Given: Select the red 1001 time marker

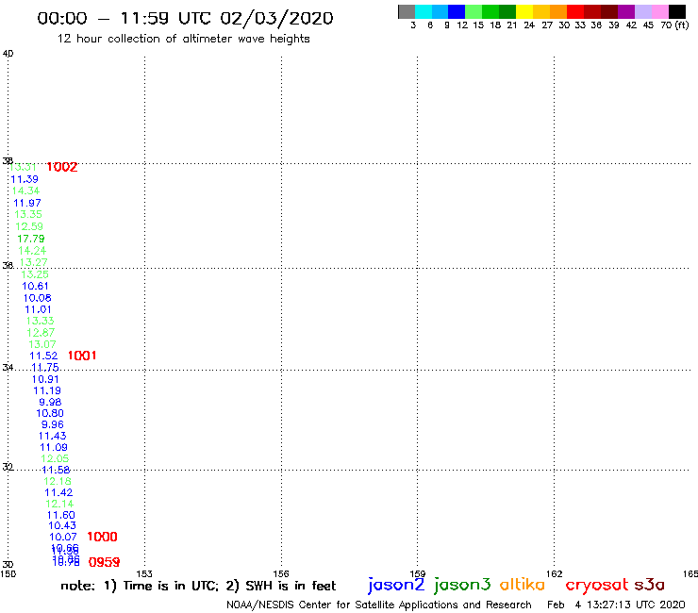Looking at the screenshot, I should [82, 356].
